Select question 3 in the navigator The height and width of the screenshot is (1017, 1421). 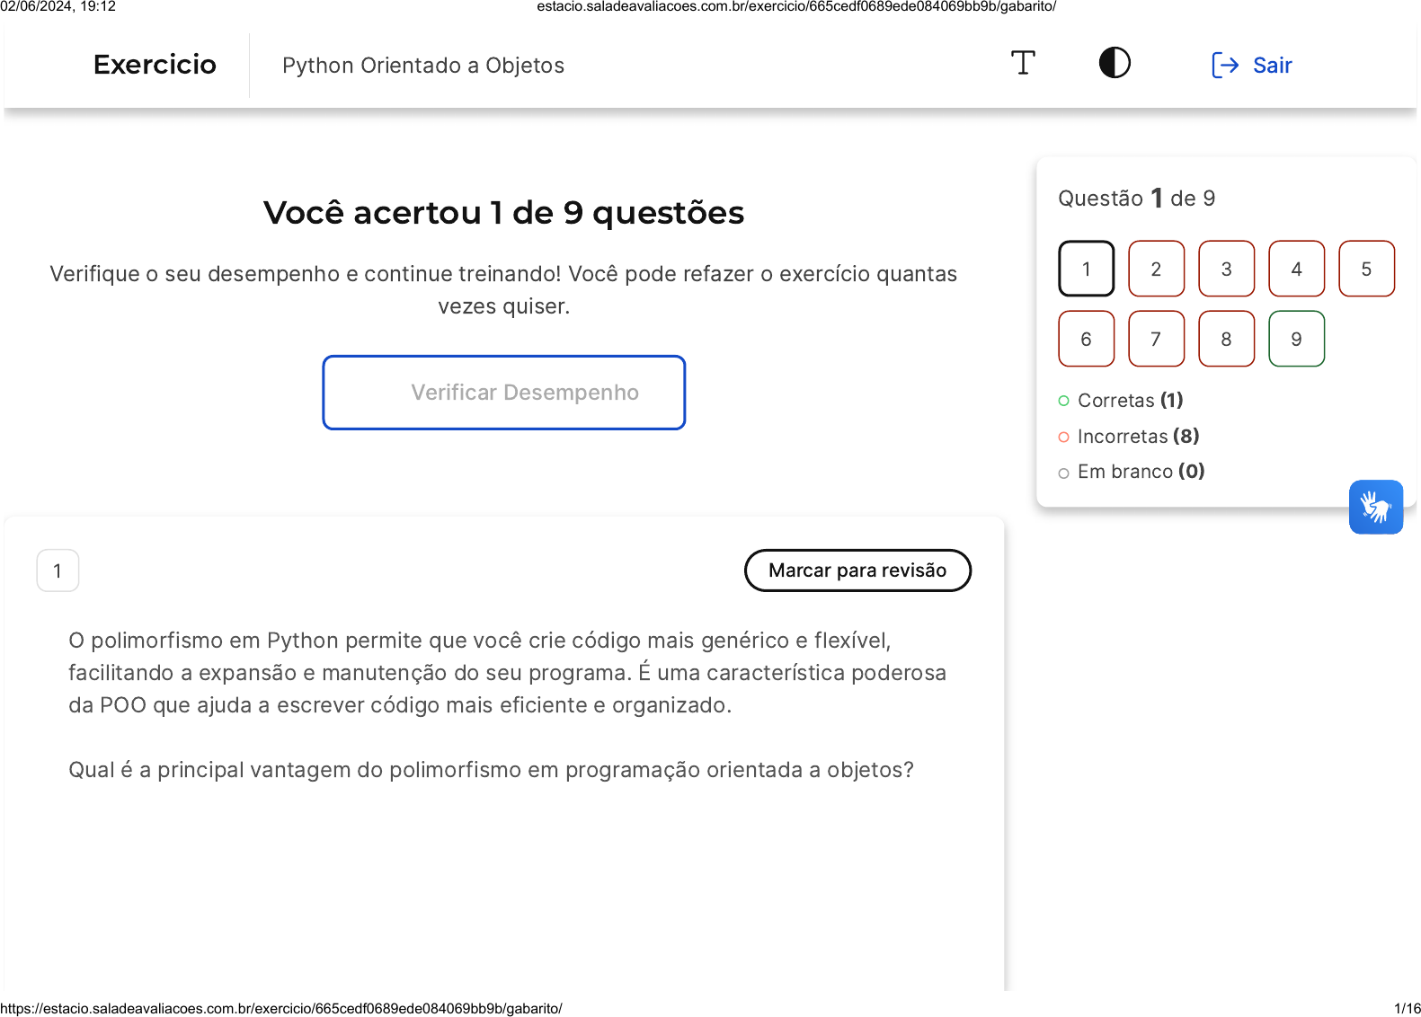coord(1226,269)
